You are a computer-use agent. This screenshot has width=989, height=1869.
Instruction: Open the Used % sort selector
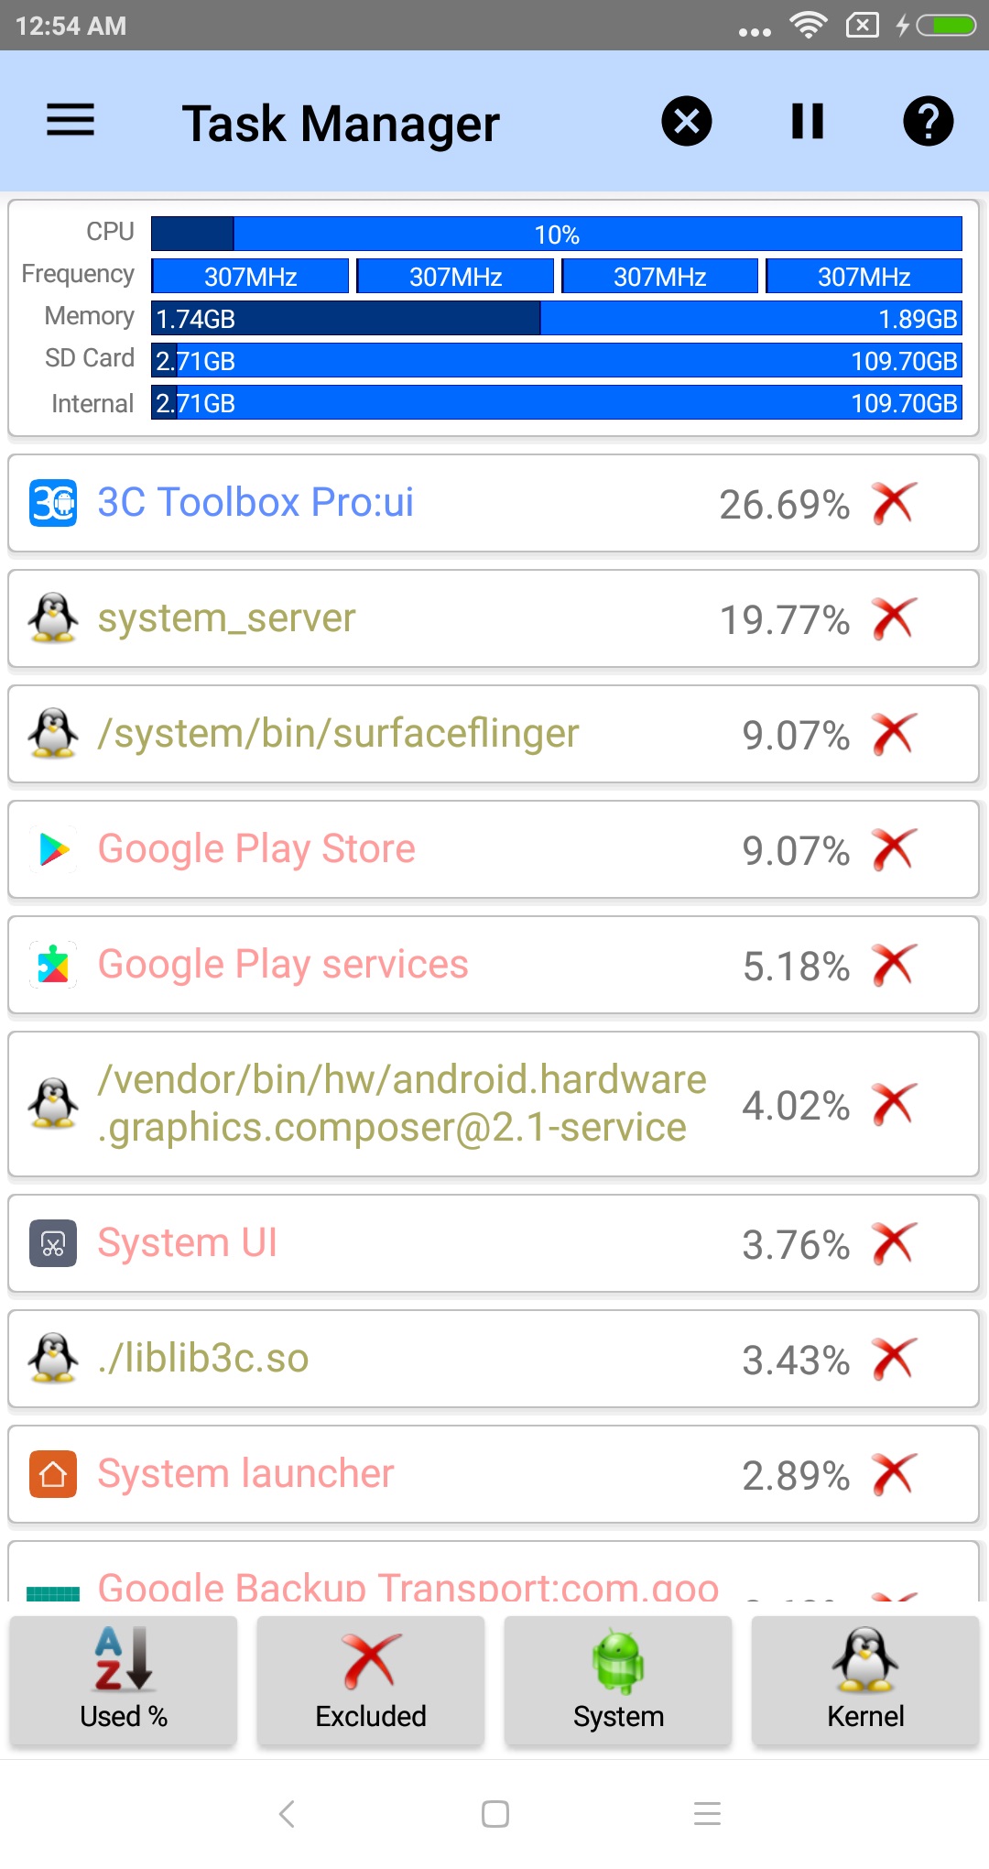pyautogui.click(x=124, y=1681)
